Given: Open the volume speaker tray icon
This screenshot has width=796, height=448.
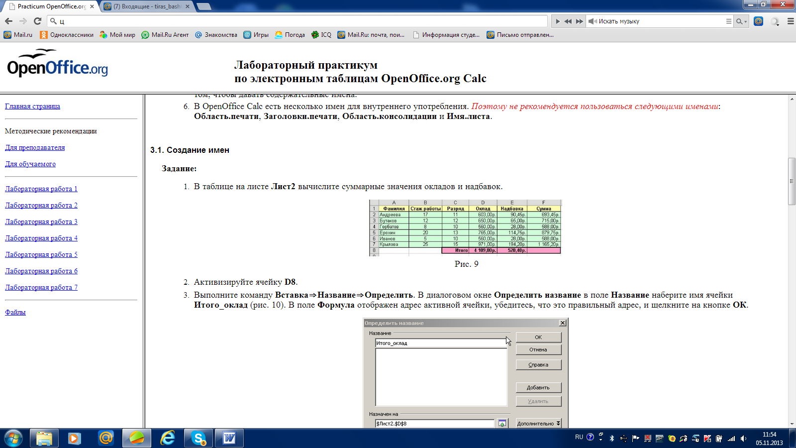Looking at the screenshot, I should click(x=743, y=439).
